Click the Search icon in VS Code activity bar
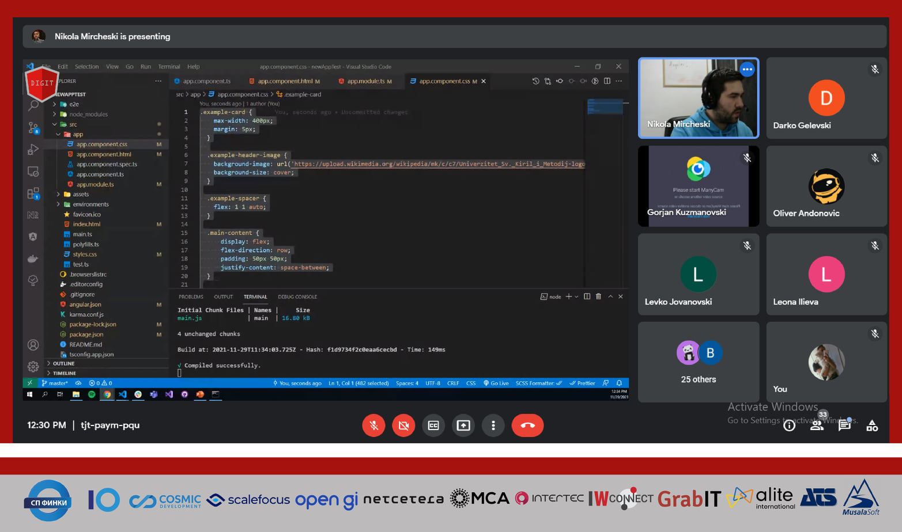The height and width of the screenshot is (532, 902). 33,105
